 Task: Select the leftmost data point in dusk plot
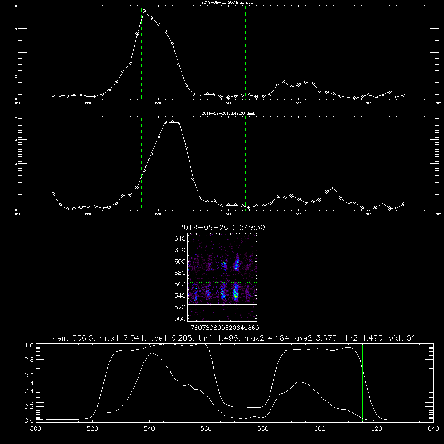[53, 194]
